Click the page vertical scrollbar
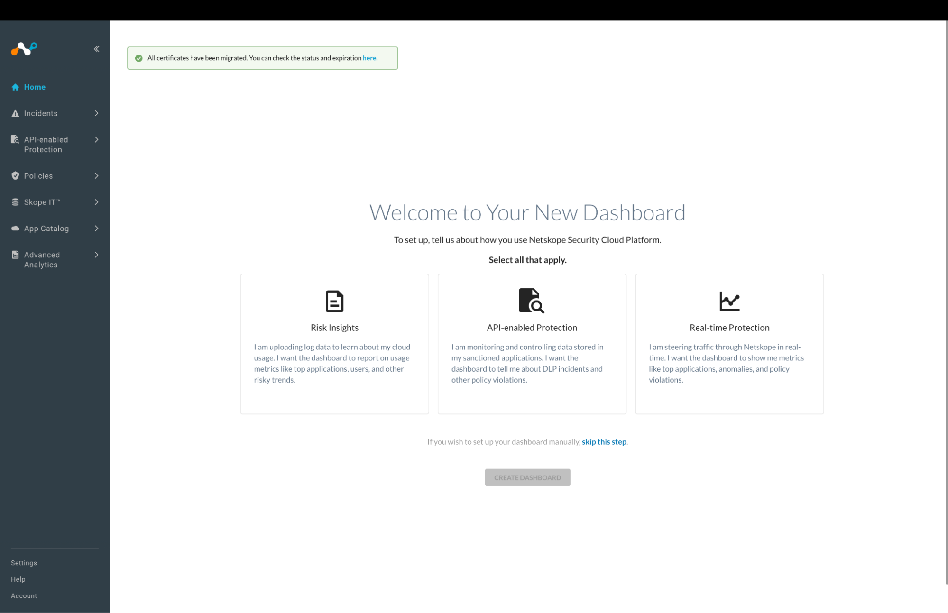This screenshot has width=948, height=613. 946,303
